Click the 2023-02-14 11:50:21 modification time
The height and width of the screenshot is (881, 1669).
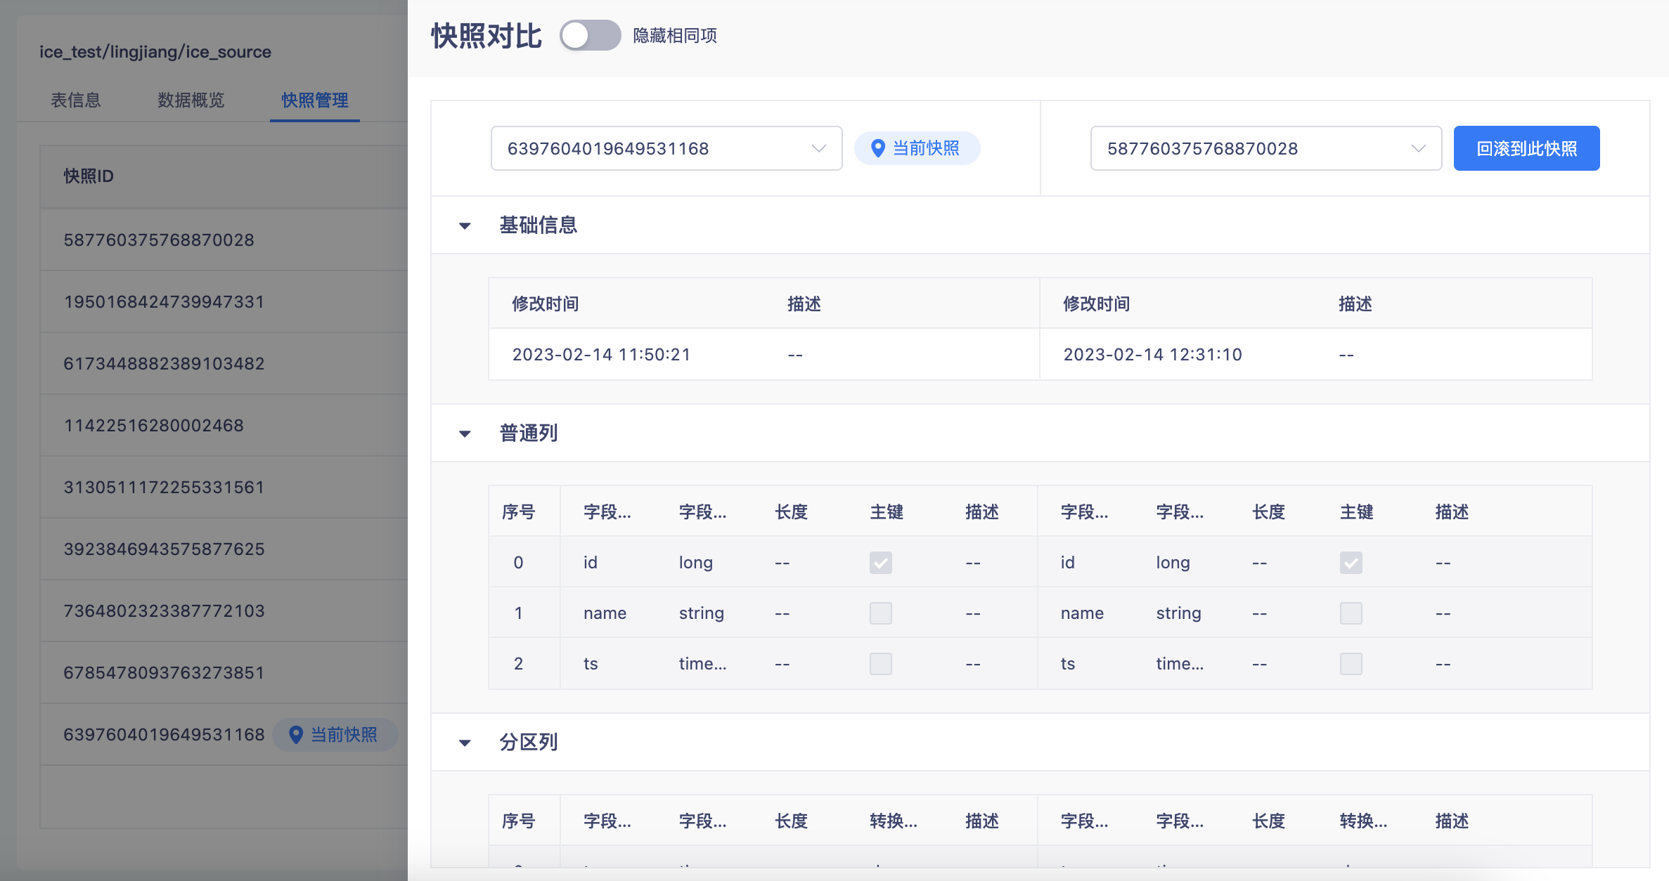pyautogui.click(x=601, y=354)
